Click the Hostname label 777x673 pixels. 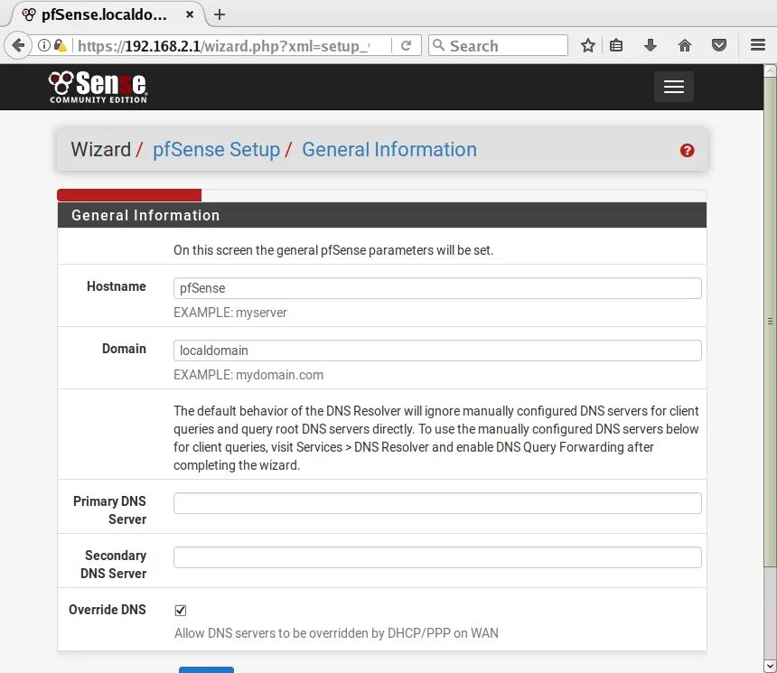click(116, 286)
